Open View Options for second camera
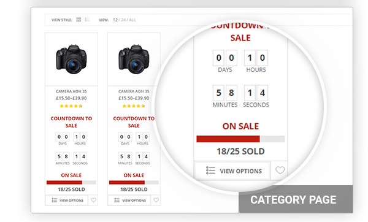This screenshot has height=222, width=368. point(129,201)
